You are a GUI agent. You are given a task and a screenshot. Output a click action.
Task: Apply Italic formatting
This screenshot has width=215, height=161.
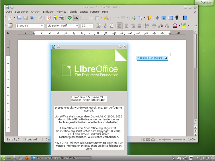pyautogui.click(x=105, y=26)
